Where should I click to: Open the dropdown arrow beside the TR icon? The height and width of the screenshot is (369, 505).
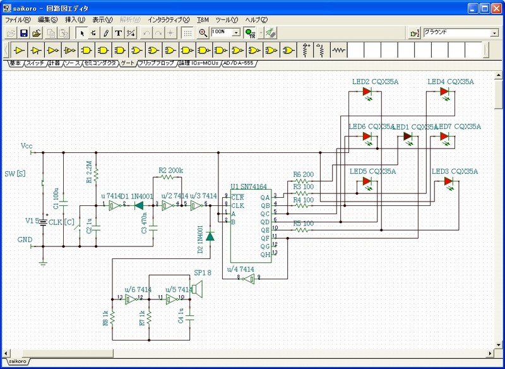pyautogui.click(x=261, y=33)
